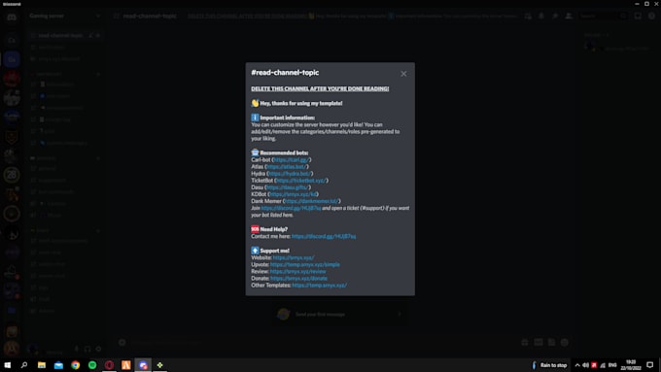Open the help icon in header
The height and width of the screenshot is (372, 661).
point(651,16)
